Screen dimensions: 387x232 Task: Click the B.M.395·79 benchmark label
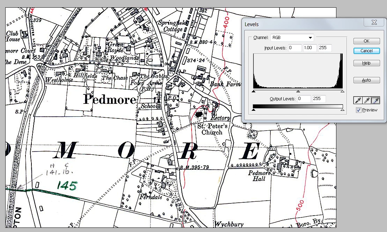(194, 168)
